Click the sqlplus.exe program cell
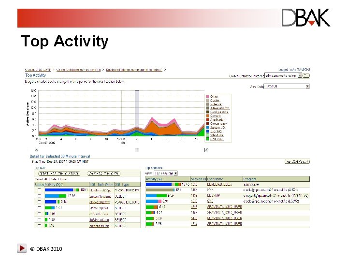Screen dimensions: 348x261 click(251, 185)
